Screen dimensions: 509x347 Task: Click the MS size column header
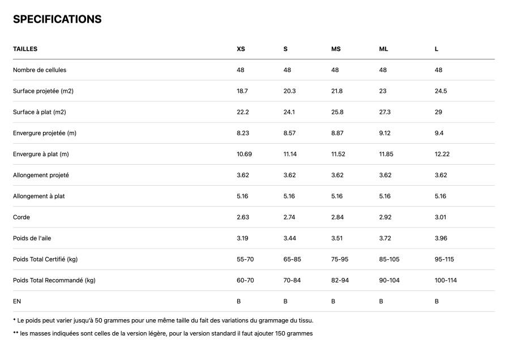tap(336, 49)
